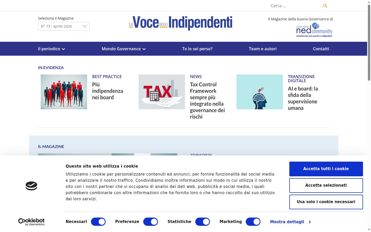Viewport: 371px width, 232px height.
Task: Open the Contatti menu item
Action: tap(321, 49)
